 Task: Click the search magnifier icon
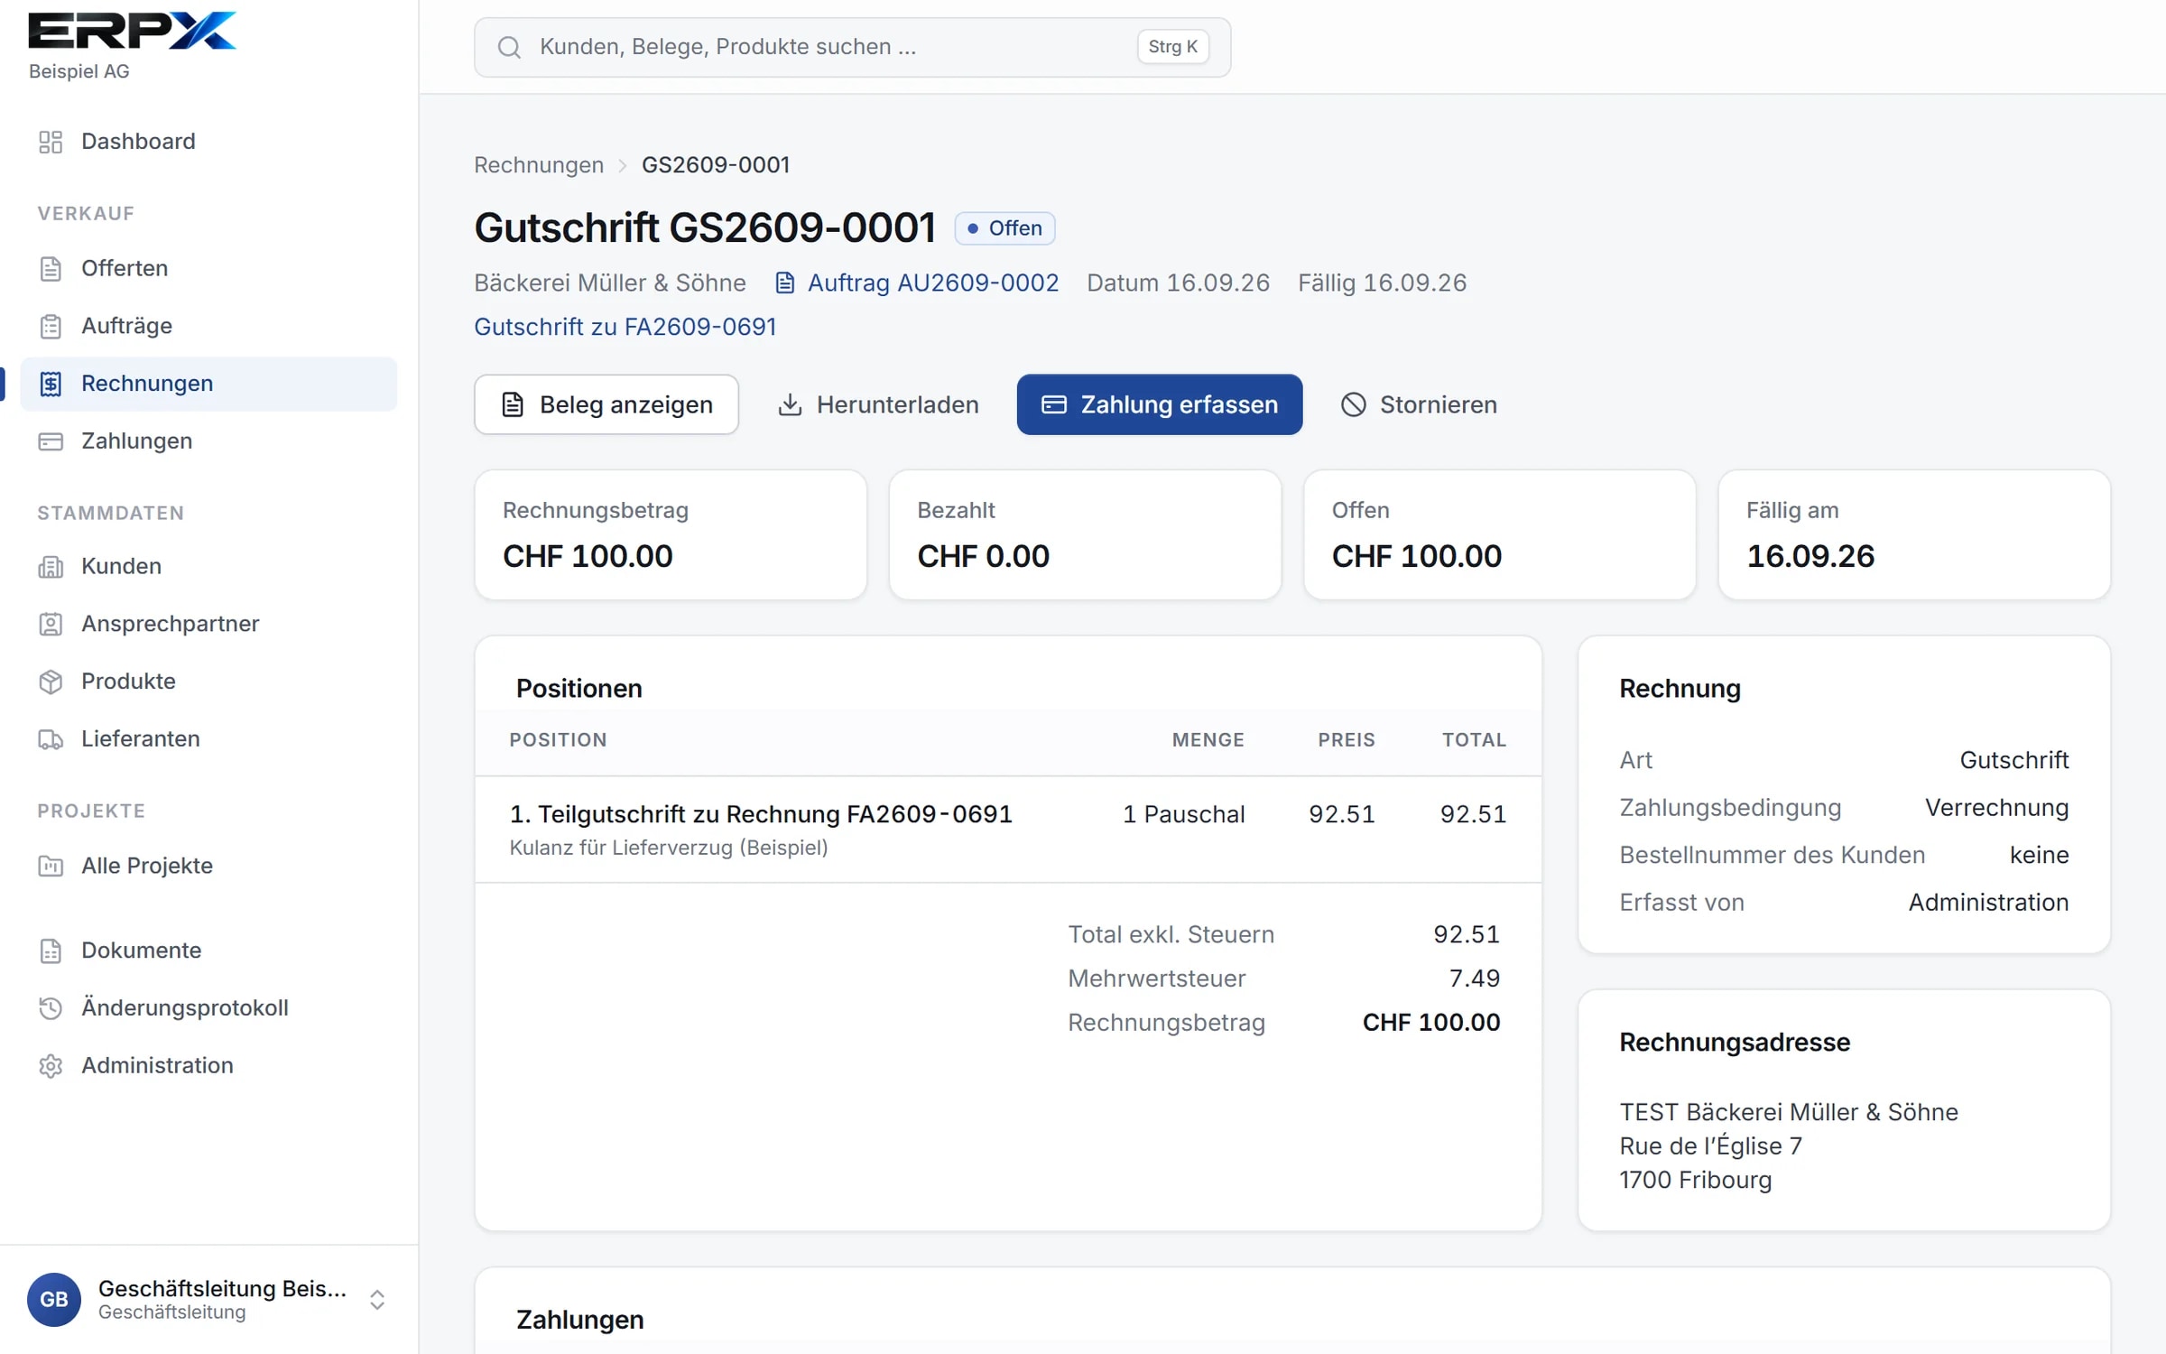point(509,47)
